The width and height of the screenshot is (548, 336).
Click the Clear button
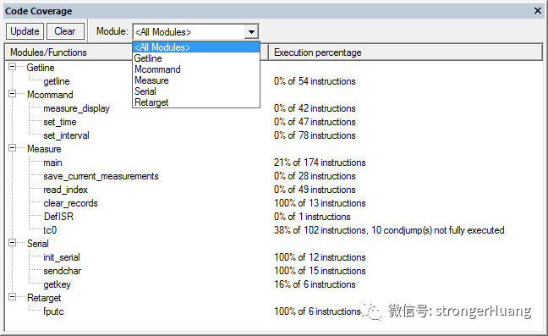pos(65,31)
